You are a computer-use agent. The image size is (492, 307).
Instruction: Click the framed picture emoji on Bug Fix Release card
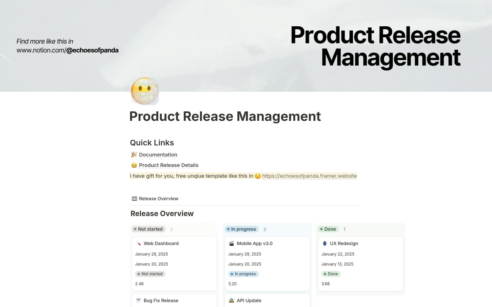coord(138,300)
